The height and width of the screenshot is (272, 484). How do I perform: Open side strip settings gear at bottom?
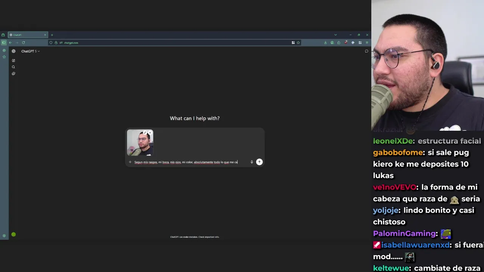(4, 236)
